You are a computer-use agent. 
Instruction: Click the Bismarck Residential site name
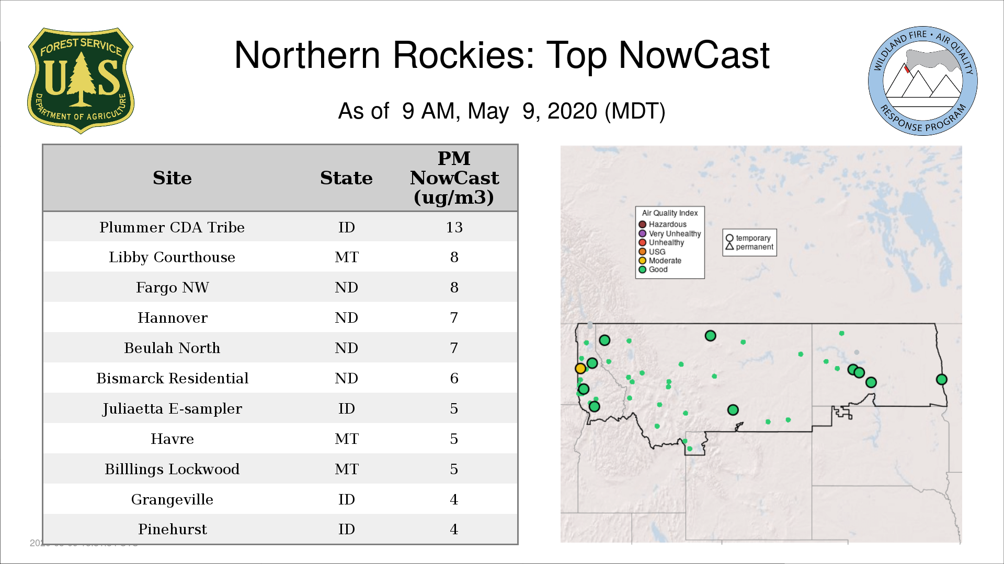coord(172,379)
